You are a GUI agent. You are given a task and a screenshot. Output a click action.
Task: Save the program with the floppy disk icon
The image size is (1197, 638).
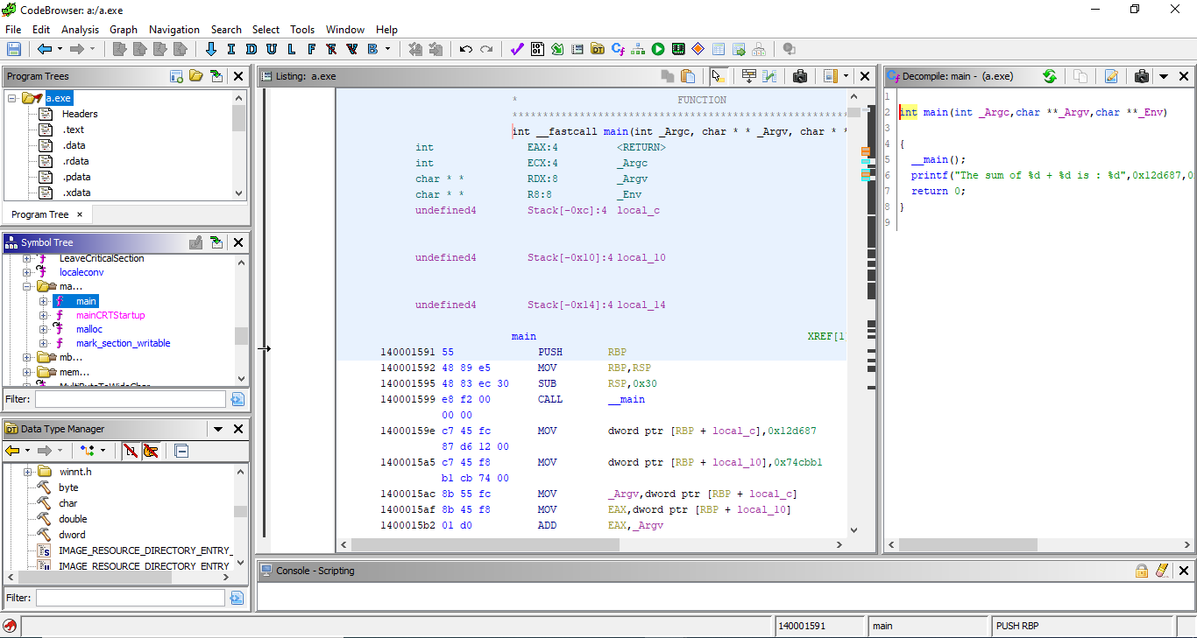click(14, 49)
